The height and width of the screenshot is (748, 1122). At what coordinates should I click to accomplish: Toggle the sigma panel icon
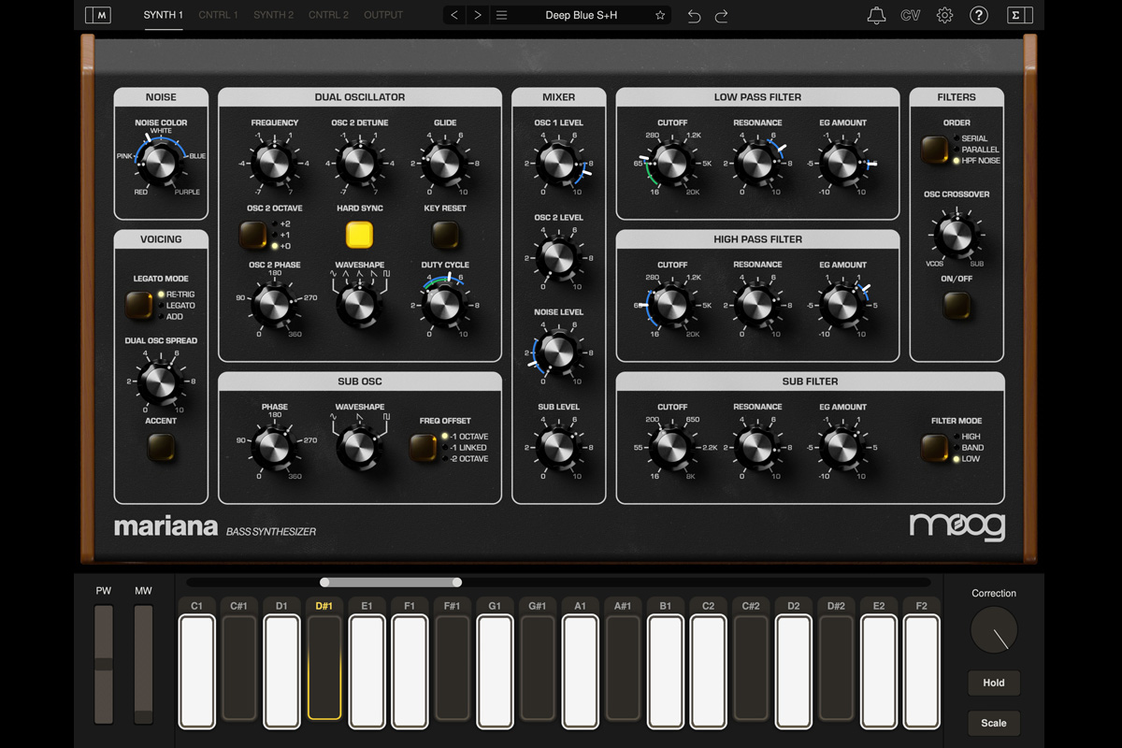[1020, 15]
